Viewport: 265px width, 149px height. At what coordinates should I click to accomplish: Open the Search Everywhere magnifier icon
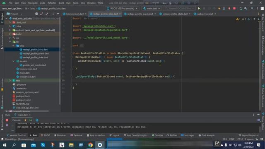pyautogui.click(x=252, y=8)
